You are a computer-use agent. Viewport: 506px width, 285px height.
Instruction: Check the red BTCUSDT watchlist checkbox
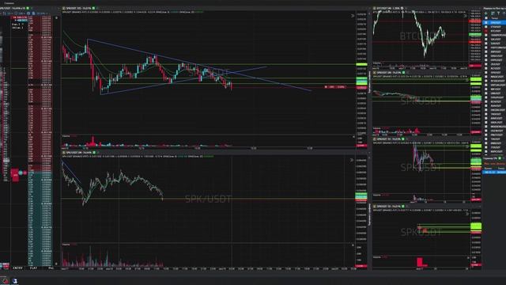[x=486, y=31]
